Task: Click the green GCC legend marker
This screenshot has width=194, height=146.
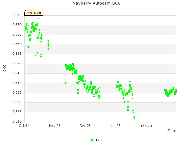Action: 92,140
